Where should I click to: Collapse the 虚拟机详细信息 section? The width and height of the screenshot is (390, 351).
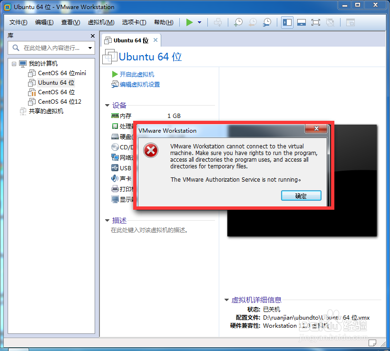pyautogui.click(x=226, y=300)
